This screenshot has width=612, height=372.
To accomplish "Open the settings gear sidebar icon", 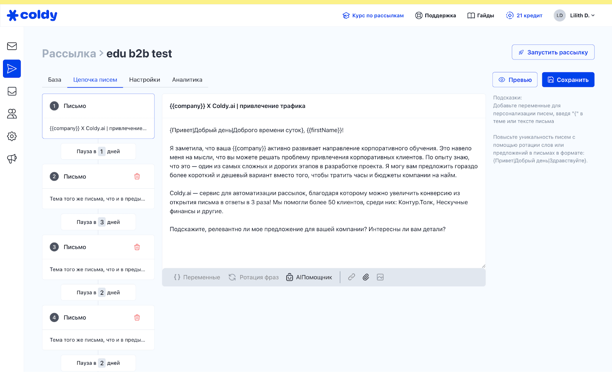I will [12, 136].
